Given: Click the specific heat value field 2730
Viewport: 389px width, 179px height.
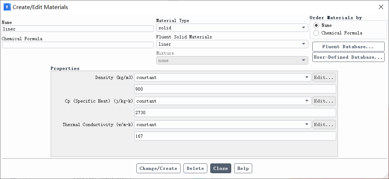Looking at the screenshot, I should [235, 112].
